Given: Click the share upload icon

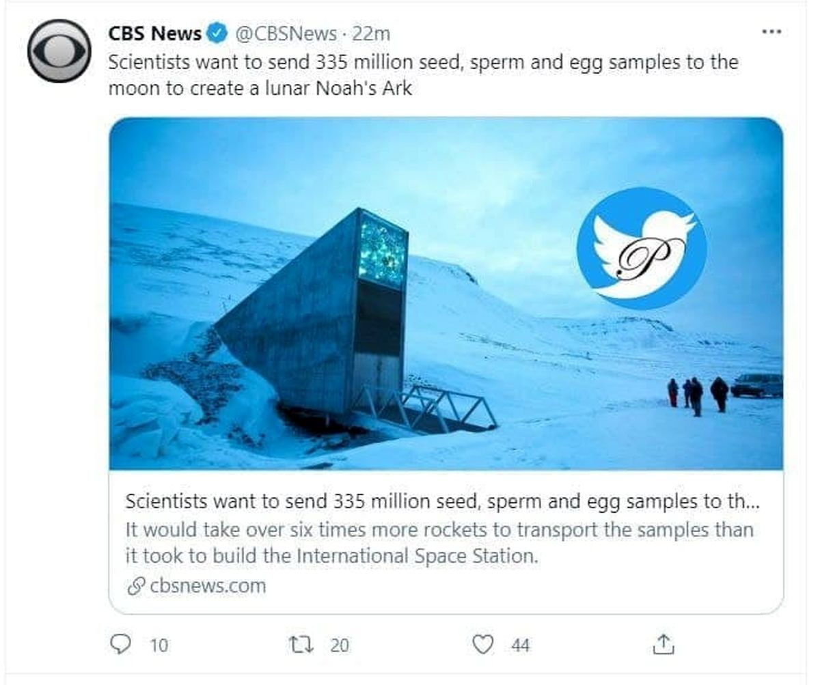Looking at the screenshot, I should point(664,644).
